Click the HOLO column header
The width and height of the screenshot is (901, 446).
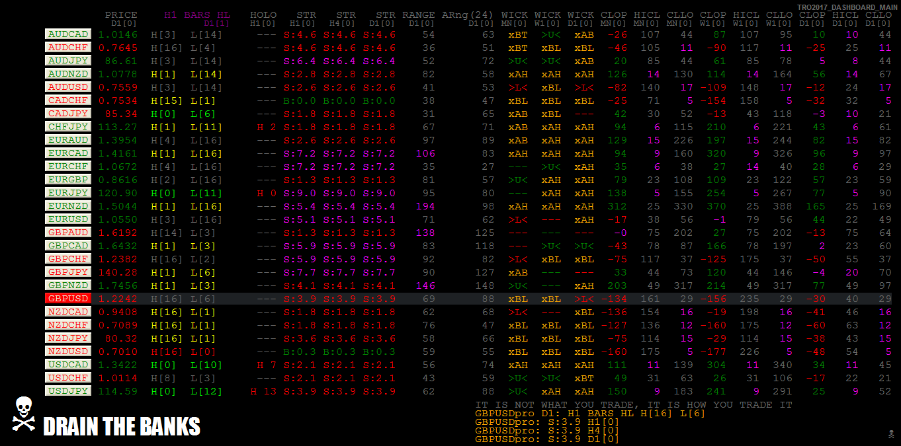click(x=263, y=15)
